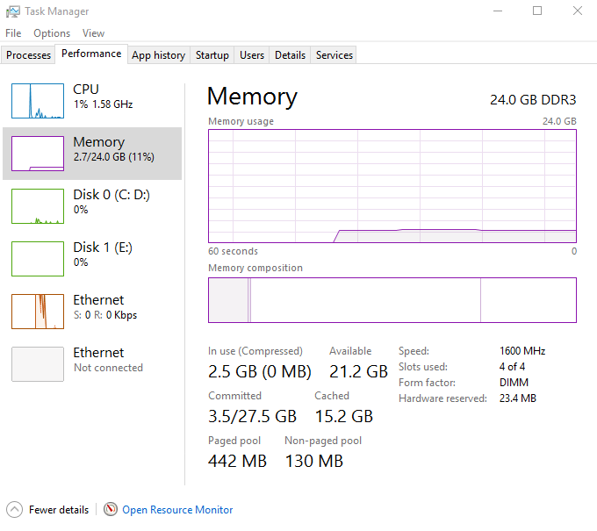Switch to the Processes tab
Screen dimensions: 597x531
29,55
